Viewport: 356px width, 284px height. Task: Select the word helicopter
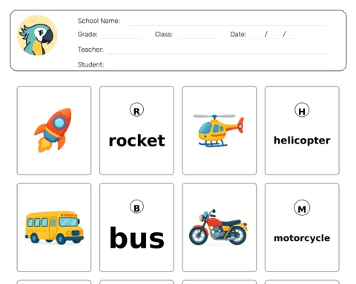coord(302,141)
